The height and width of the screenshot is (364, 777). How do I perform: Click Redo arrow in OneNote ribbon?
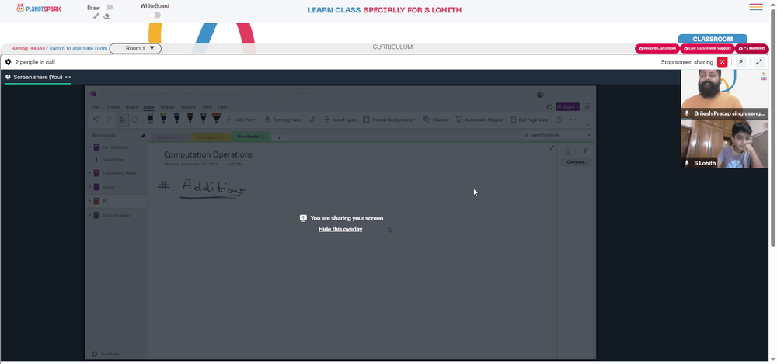click(x=108, y=120)
